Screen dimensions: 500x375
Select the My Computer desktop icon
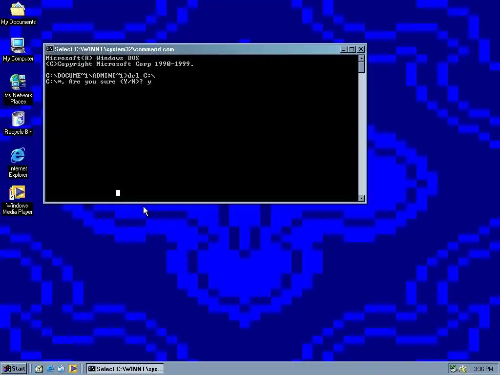pos(18,50)
